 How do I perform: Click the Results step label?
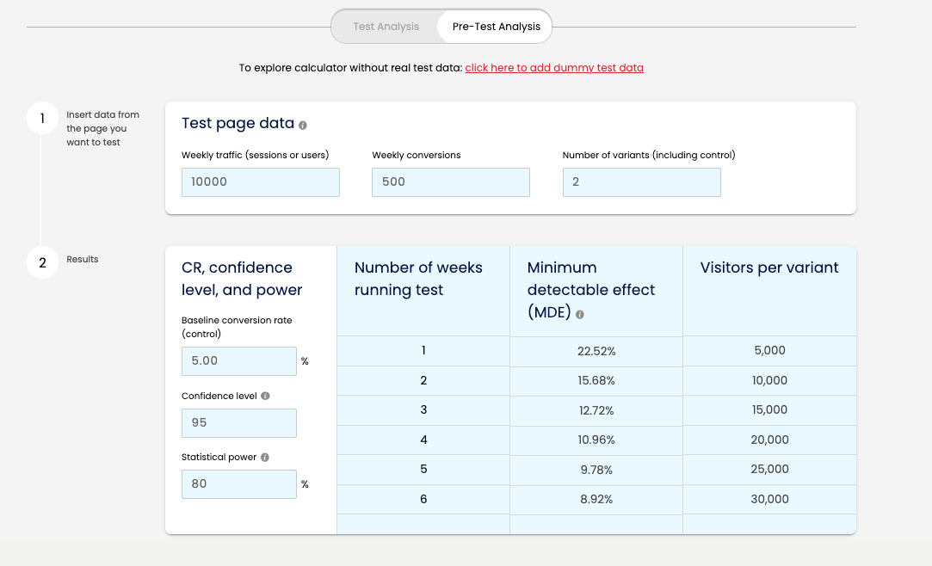(83, 260)
